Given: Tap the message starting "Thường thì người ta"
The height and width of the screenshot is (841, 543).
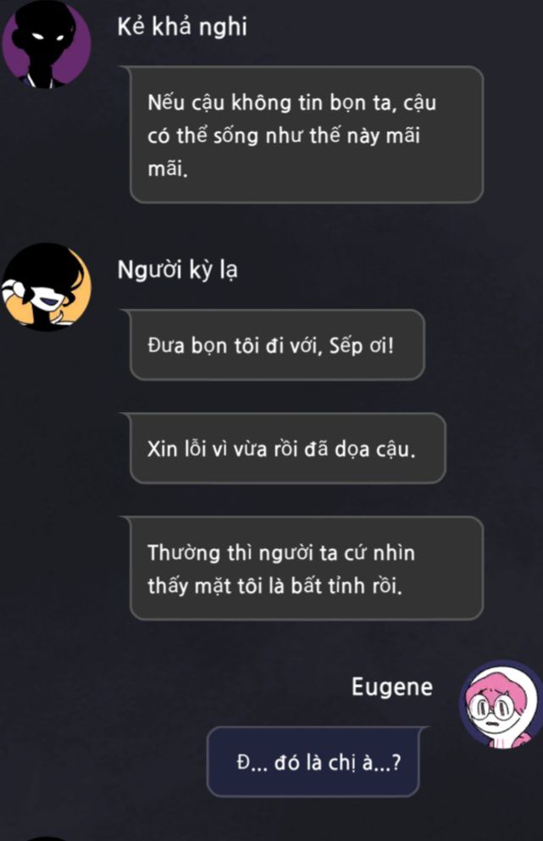Looking at the screenshot, I should [307, 569].
